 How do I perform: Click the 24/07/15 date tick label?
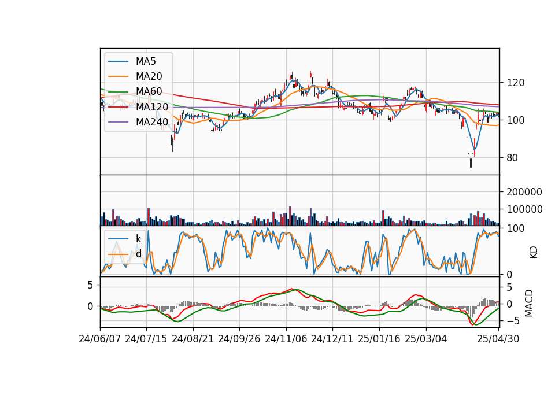(146, 339)
